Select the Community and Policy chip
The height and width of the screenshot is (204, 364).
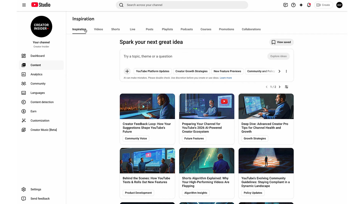[x=261, y=71]
